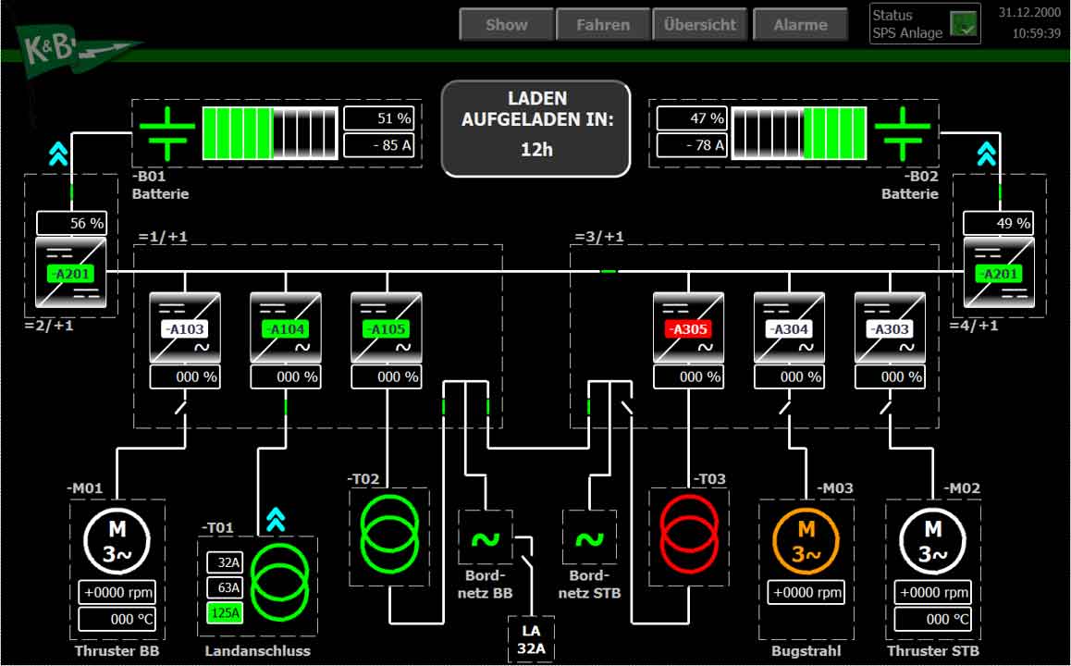
Task: Click the cyan chevrons beside battery B01
Action: coord(57,154)
